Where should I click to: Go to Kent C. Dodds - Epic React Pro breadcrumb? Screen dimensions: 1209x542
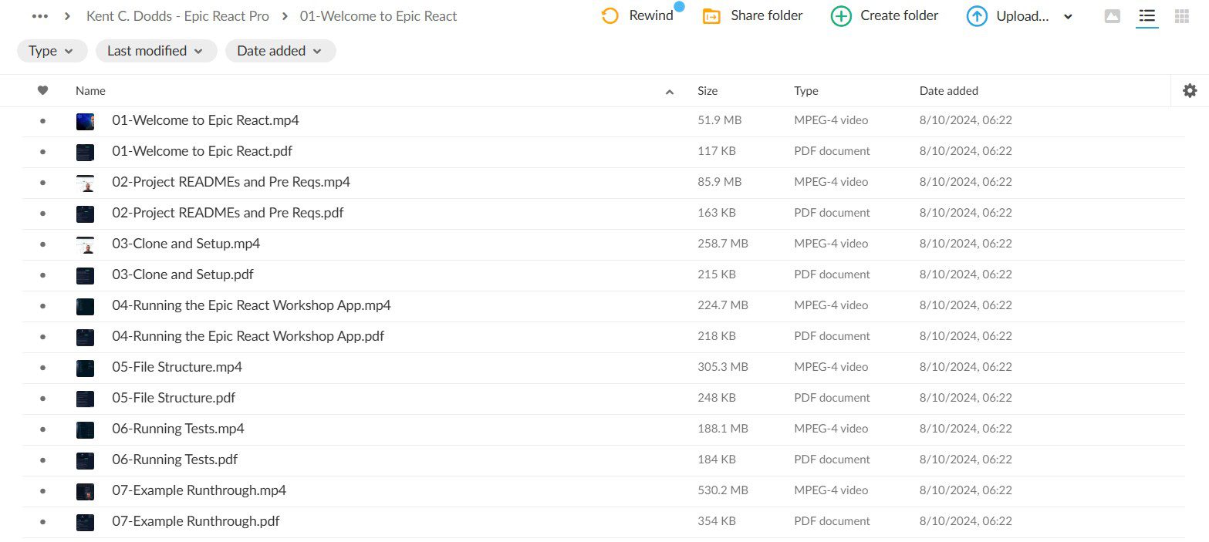pos(178,16)
